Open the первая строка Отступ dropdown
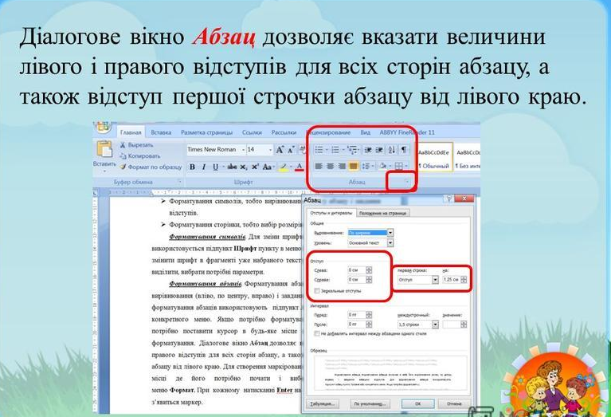This screenshot has width=611, height=417. pos(435,280)
